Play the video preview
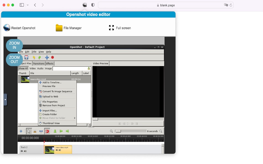Image resolution: width=263 pixels, height=164 pixels. [128, 124]
